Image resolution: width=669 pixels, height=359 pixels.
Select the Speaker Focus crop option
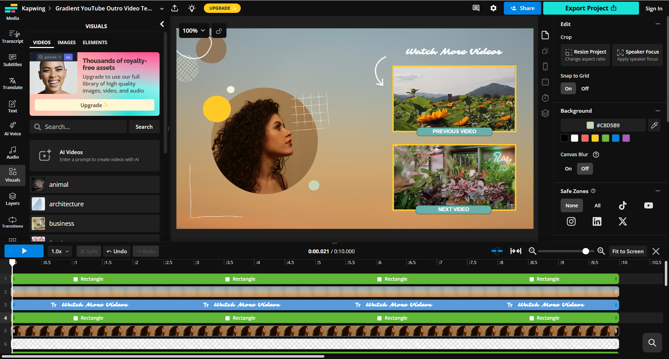pyautogui.click(x=637, y=55)
